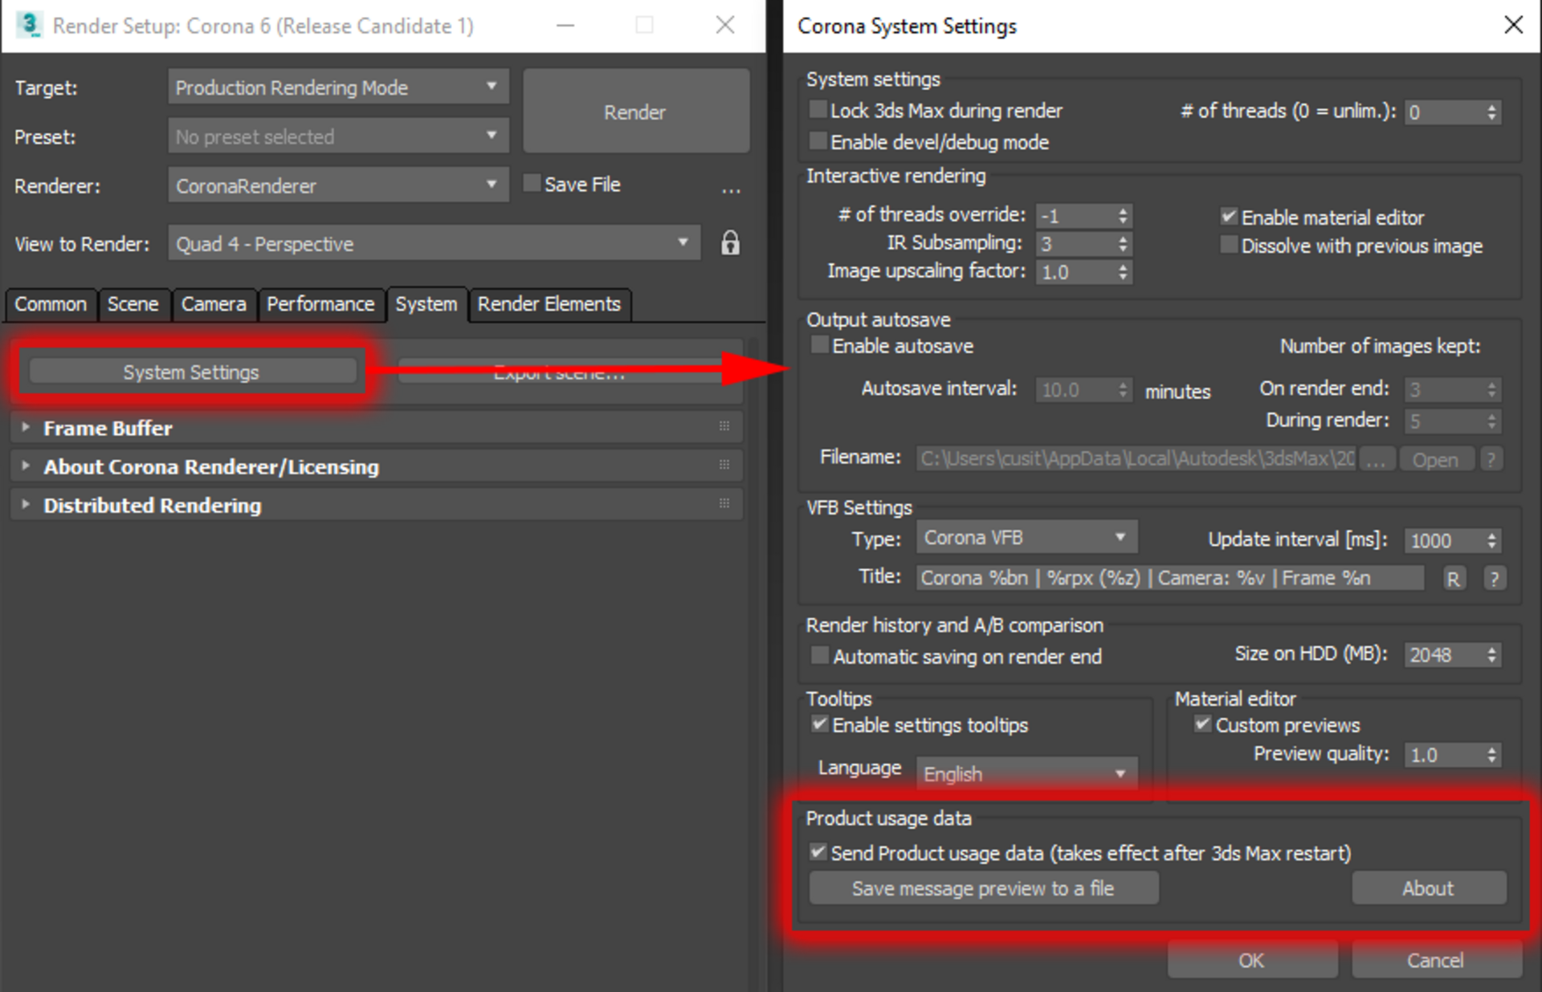This screenshot has height=992, width=1542.
Task: Open the Renderer dropdown showing CoronaRenderer
Action: [338, 185]
